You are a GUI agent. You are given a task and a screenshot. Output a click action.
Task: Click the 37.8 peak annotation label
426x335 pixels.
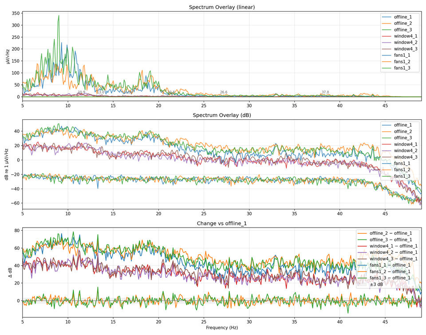point(325,92)
